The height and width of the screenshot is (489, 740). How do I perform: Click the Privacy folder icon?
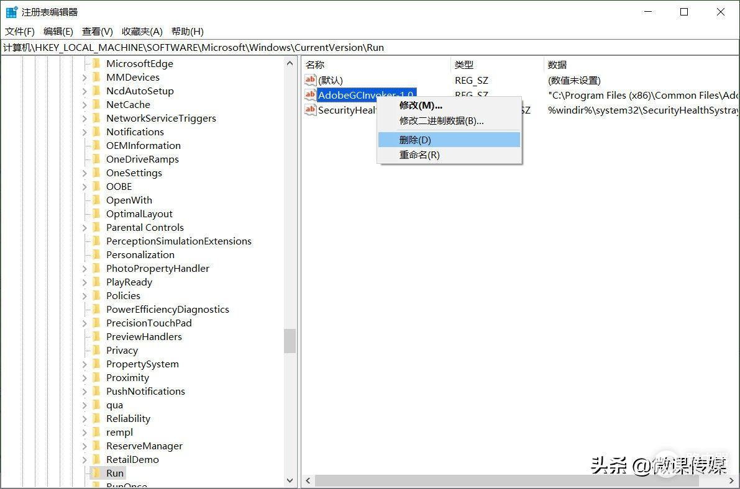pos(96,350)
